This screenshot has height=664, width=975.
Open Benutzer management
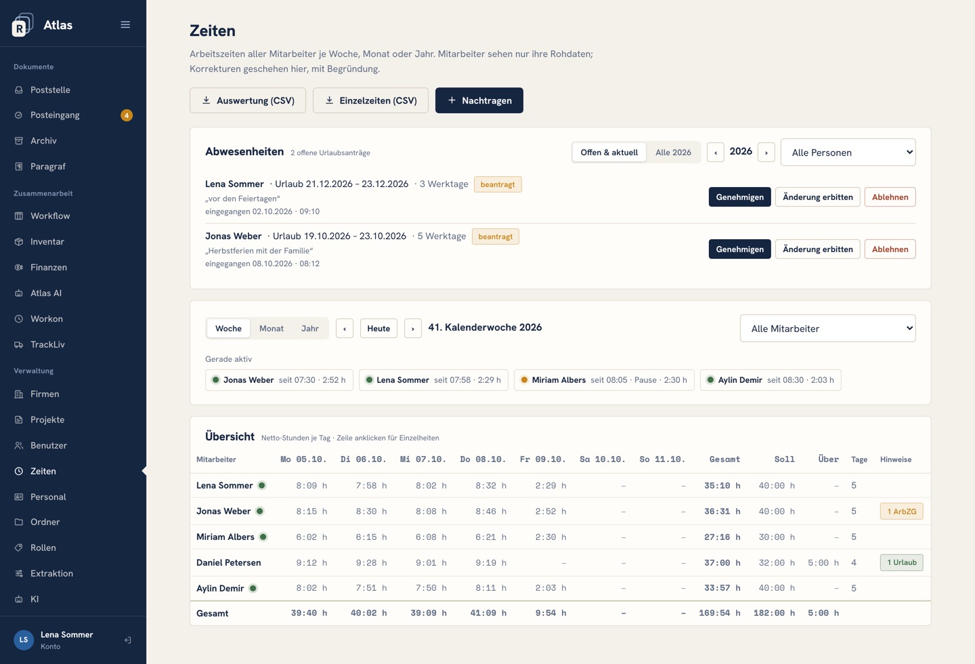(73, 446)
